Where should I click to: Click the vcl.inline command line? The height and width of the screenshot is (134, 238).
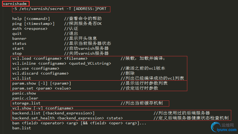click(x=62, y=64)
